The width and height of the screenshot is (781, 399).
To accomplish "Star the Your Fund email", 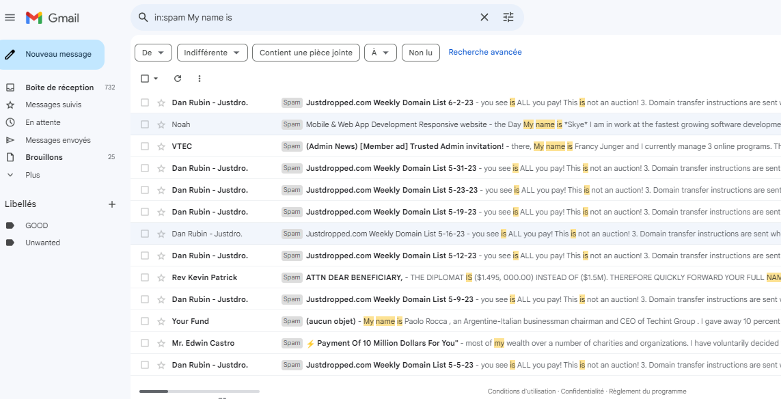I will tap(161, 321).
